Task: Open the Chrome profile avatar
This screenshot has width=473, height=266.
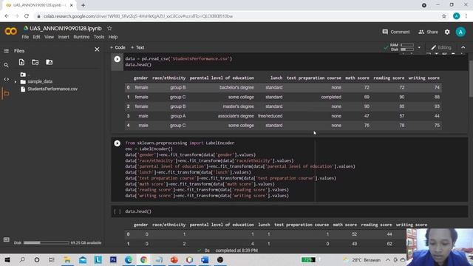Action: pyautogui.click(x=457, y=16)
